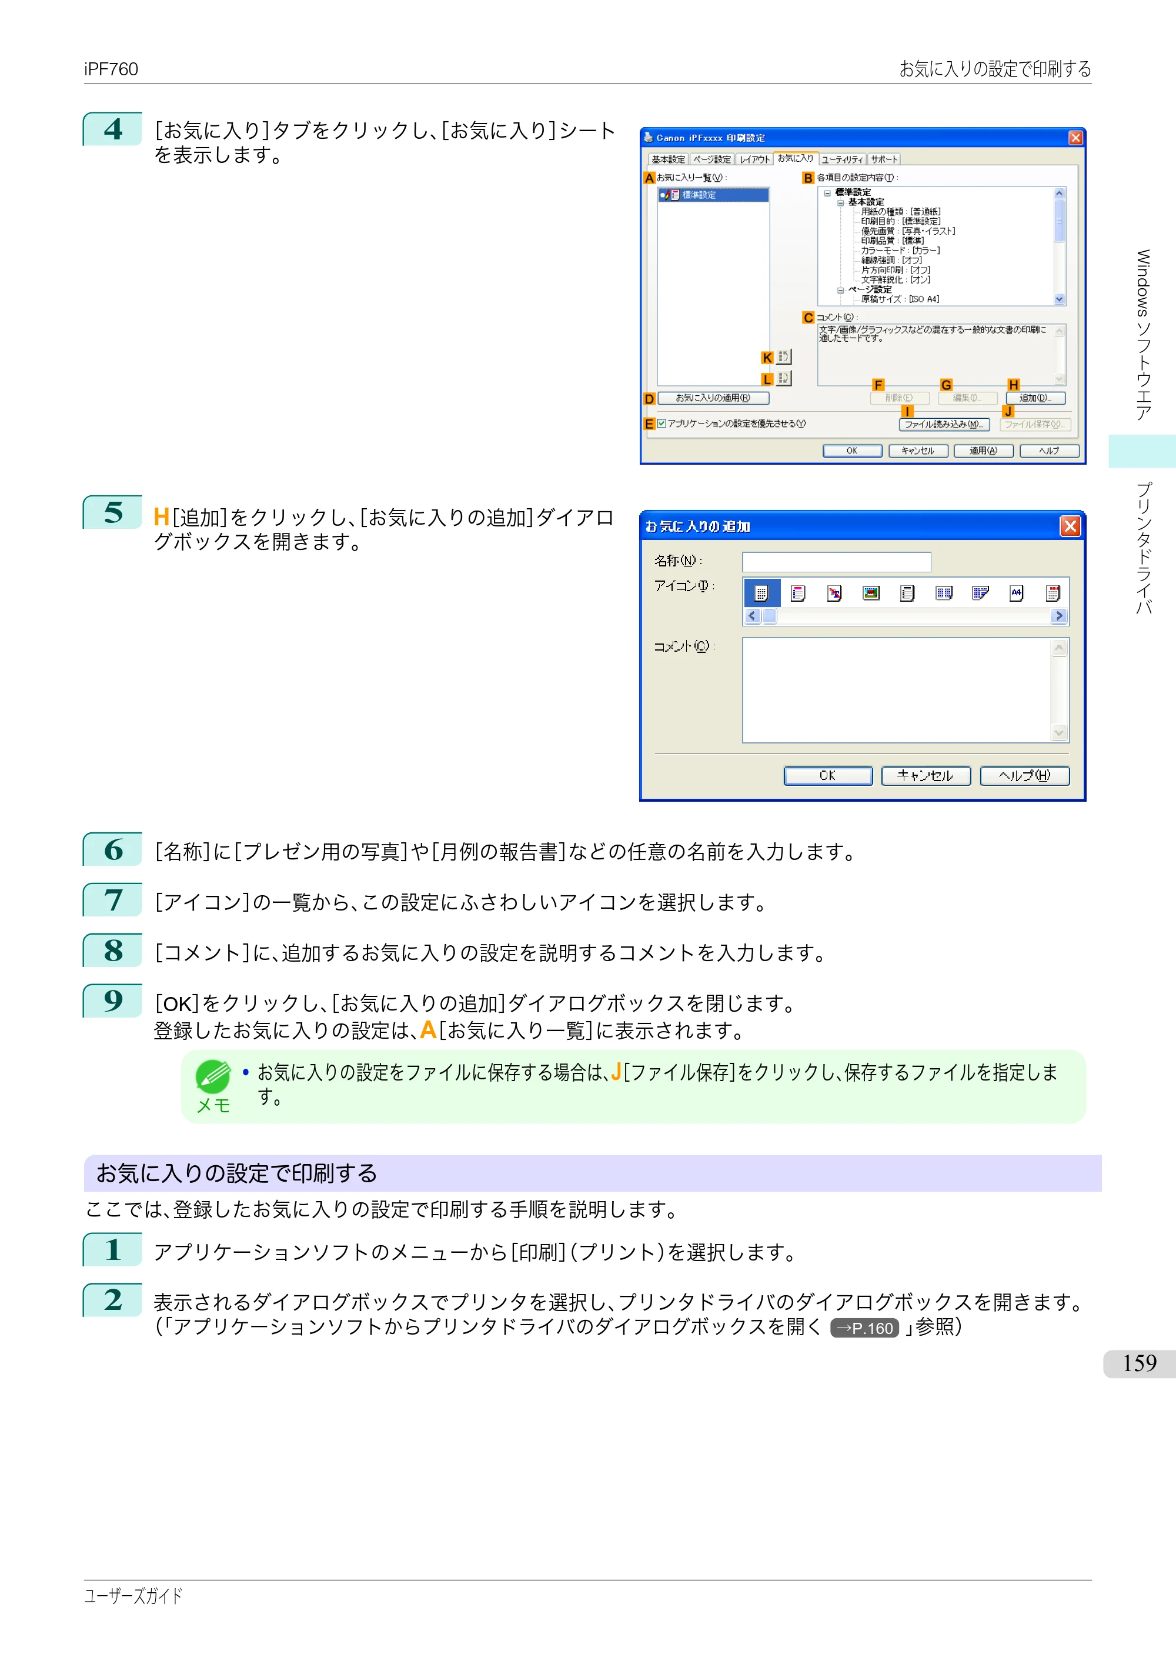
Task: Switch to the レイアウト tab
Action: click(x=754, y=159)
